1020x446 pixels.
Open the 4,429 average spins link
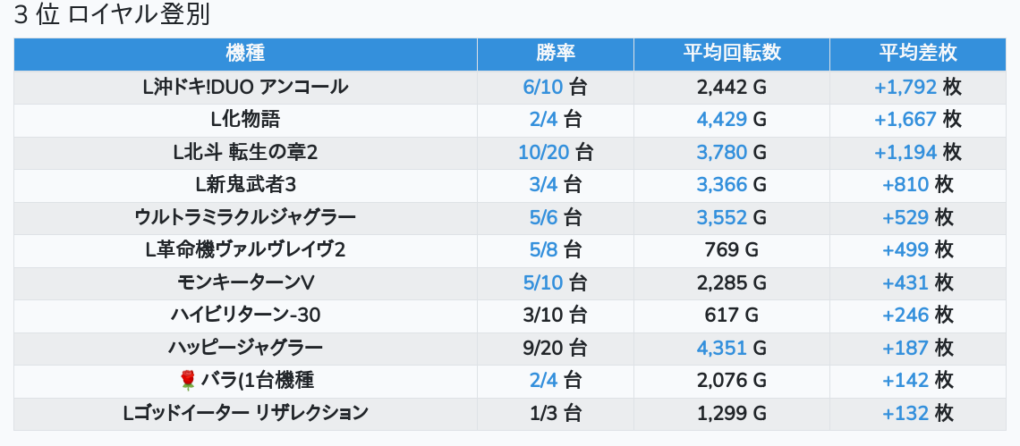[721, 120]
